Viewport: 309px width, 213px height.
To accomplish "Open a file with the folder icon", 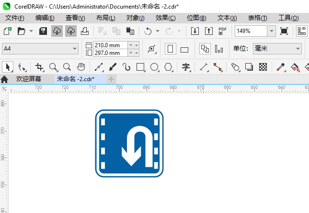I will [x=21, y=31].
